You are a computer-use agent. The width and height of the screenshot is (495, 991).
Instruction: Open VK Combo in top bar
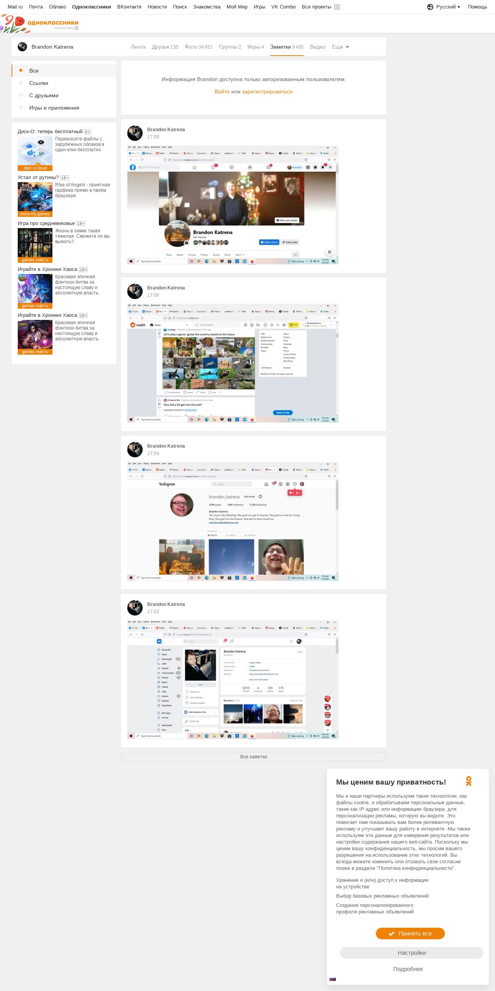[283, 7]
